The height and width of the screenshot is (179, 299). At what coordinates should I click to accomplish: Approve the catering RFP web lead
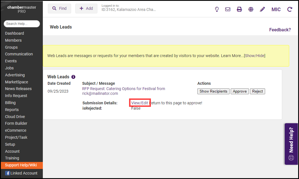[x=240, y=91]
